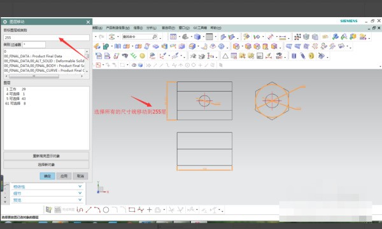Screen dimensions: 382x229
Task: Open dropdown next to layer stack icon
Action: (x=118, y=37)
